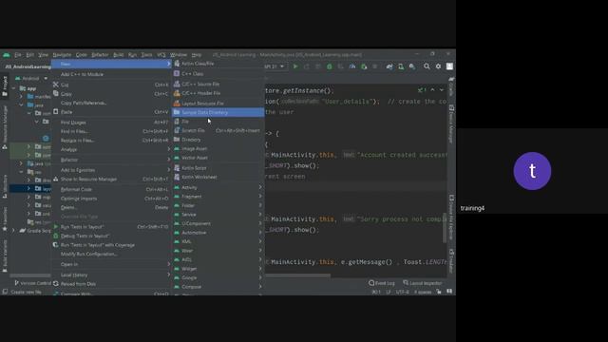This screenshot has width=608, height=342.
Task: Click the Image Asset Android icon
Action: click(x=177, y=148)
